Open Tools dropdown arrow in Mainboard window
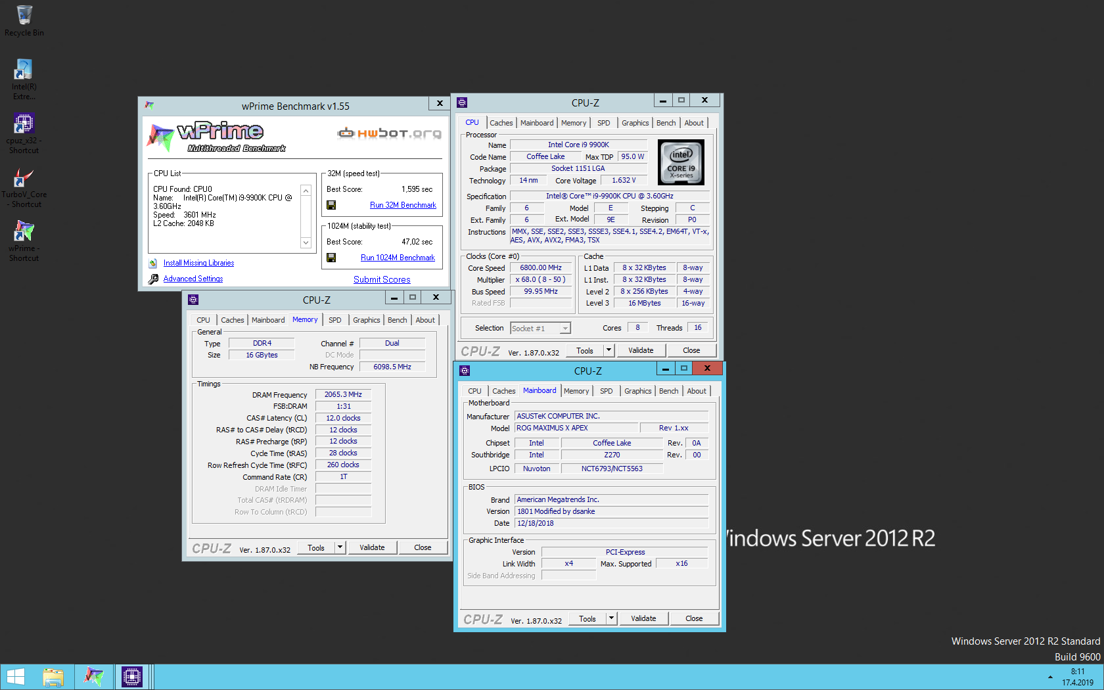The width and height of the screenshot is (1104, 690). pyautogui.click(x=611, y=618)
